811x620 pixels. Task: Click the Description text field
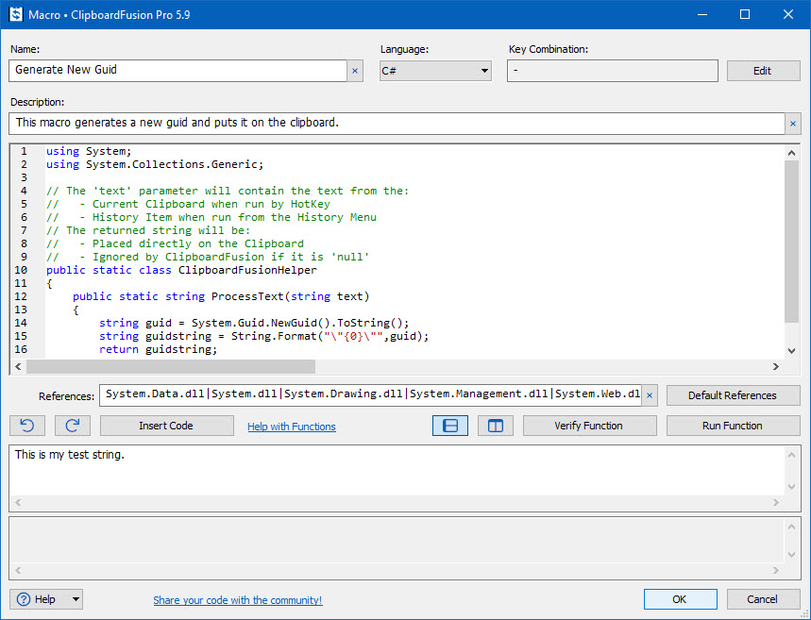coord(397,124)
